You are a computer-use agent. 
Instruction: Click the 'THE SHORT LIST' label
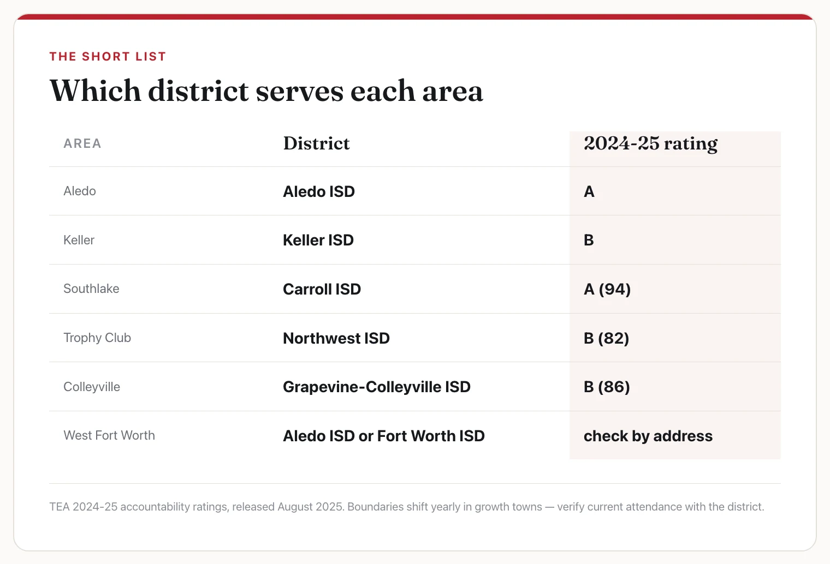click(x=108, y=57)
